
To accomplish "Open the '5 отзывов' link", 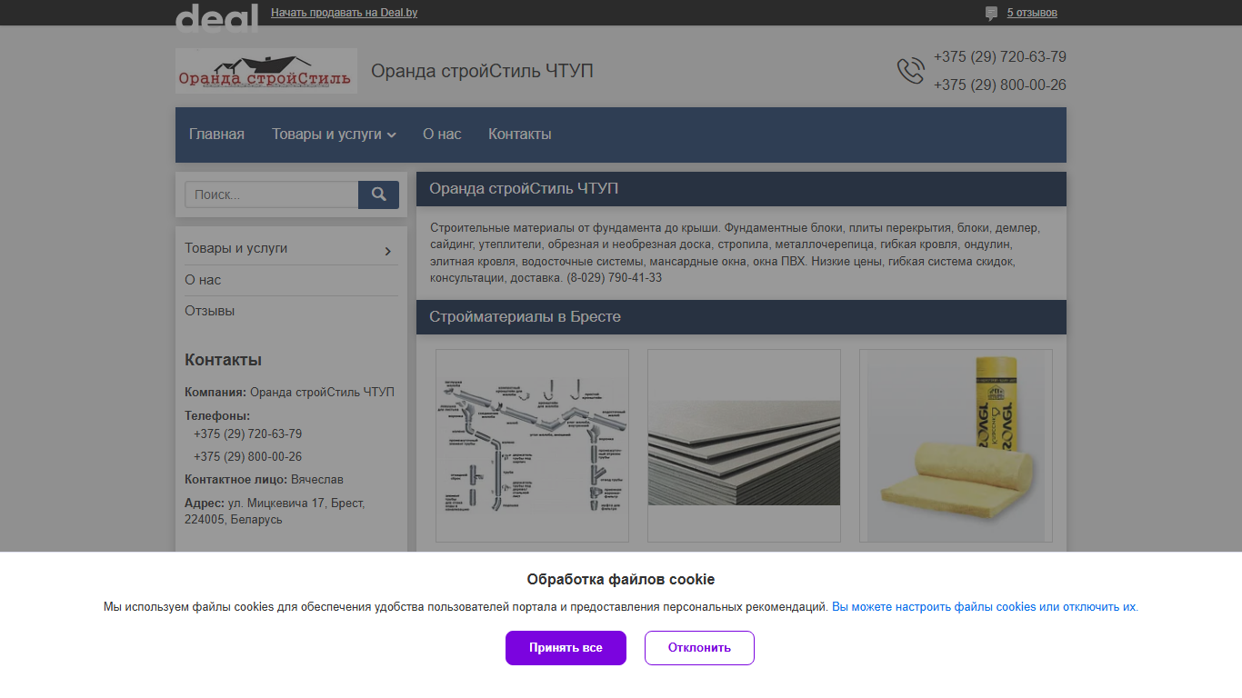I will 1032,13.
